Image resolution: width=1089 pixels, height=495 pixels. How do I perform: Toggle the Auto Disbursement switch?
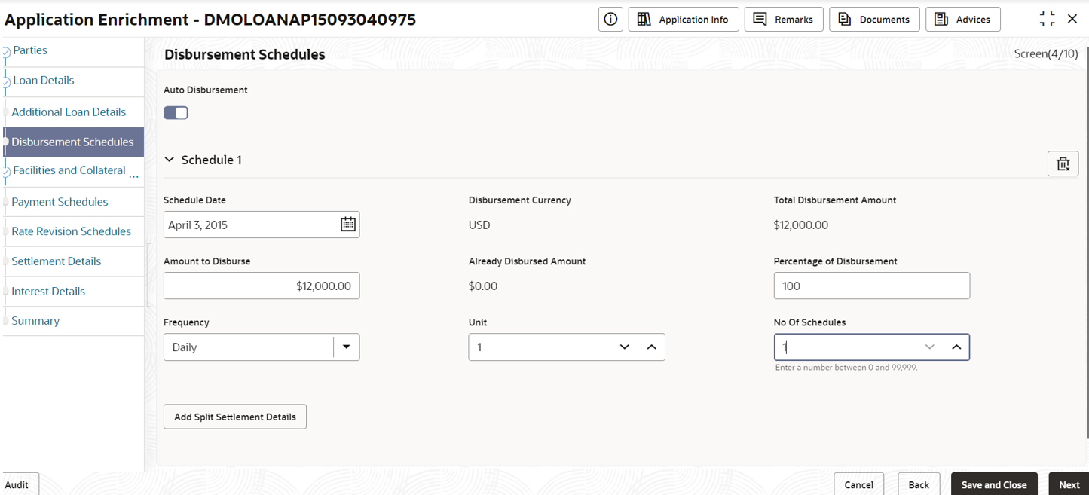click(176, 113)
